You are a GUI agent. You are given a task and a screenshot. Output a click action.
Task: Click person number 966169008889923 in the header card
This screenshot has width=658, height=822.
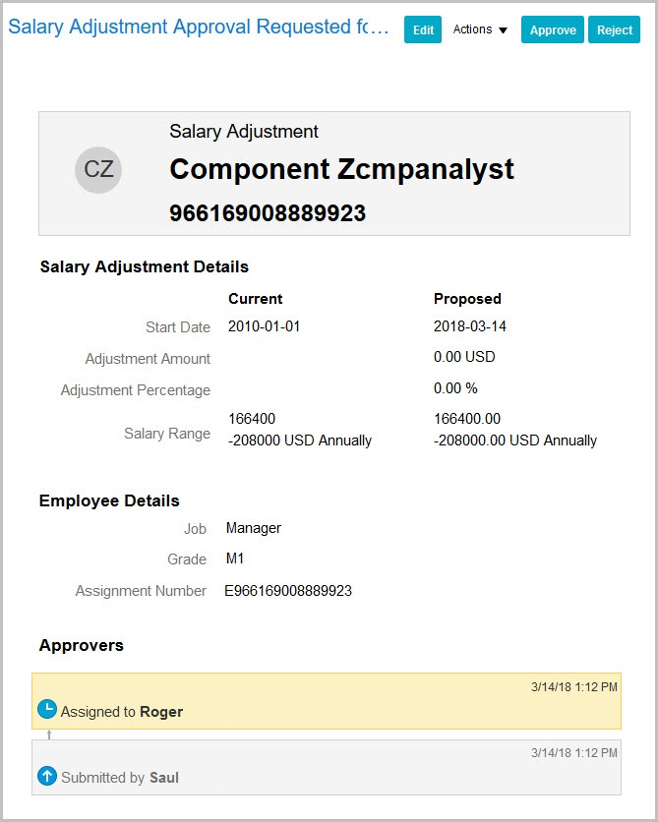click(x=268, y=213)
